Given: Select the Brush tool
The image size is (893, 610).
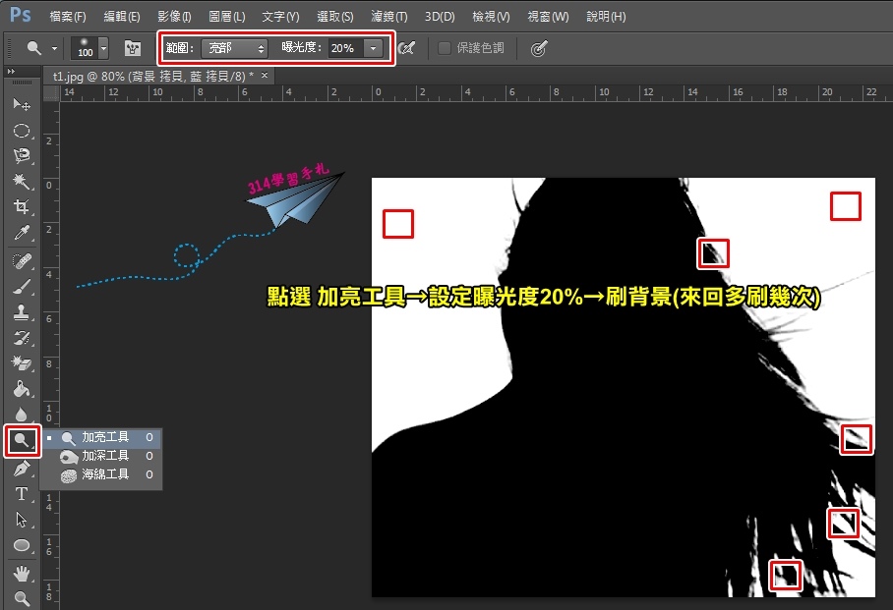Looking at the screenshot, I should coord(22,287).
